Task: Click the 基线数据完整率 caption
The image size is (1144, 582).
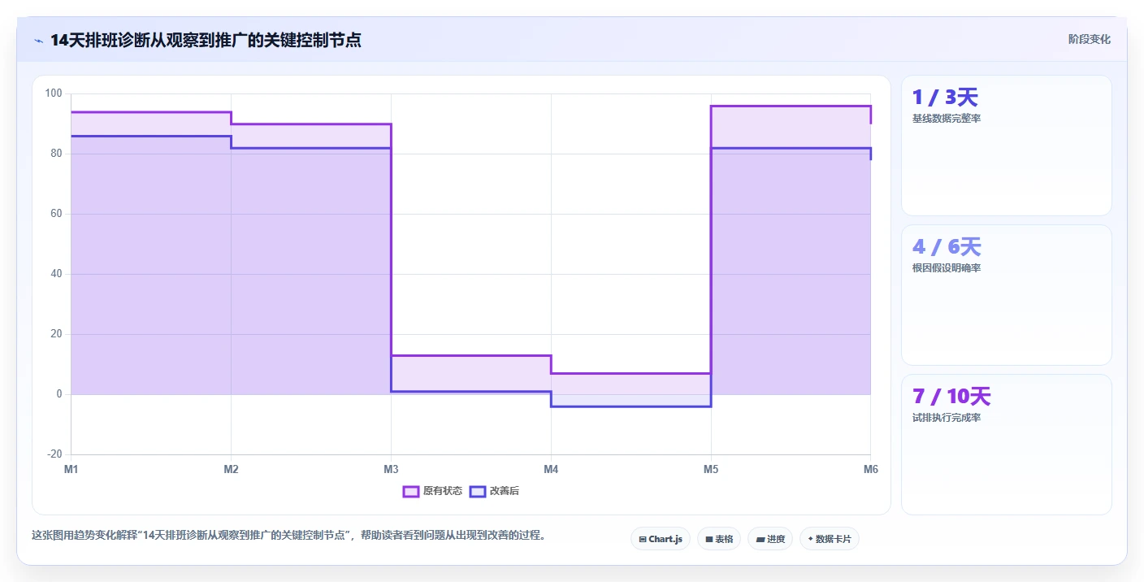Action: pos(947,119)
